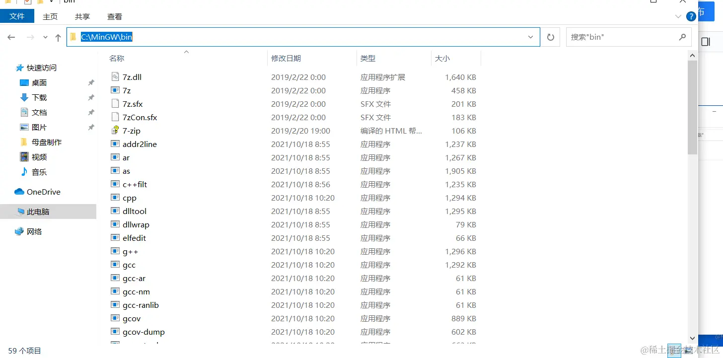The image size is (723, 358).
Task: Select the file name gcov-dump
Action: (x=144, y=332)
